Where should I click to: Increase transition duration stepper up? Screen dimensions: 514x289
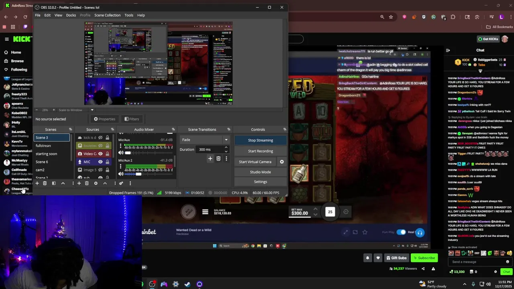[x=226, y=147]
